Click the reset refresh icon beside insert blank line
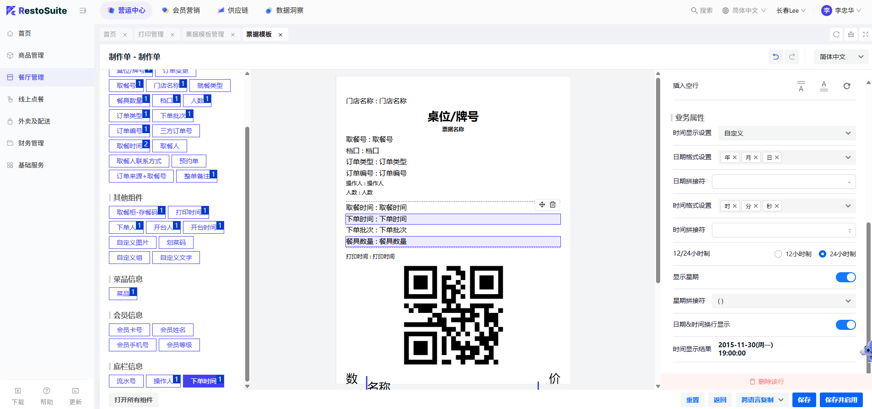Screen dimensions: 872x409 [847, 86]
